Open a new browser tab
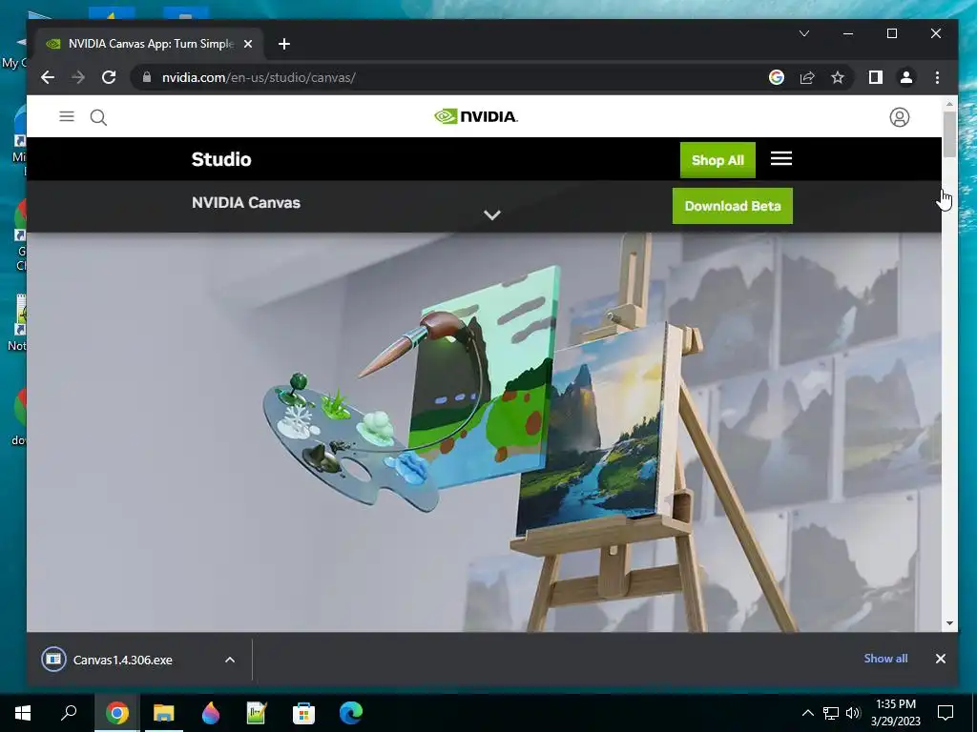The image size is (977, 732). click(284, 44)
